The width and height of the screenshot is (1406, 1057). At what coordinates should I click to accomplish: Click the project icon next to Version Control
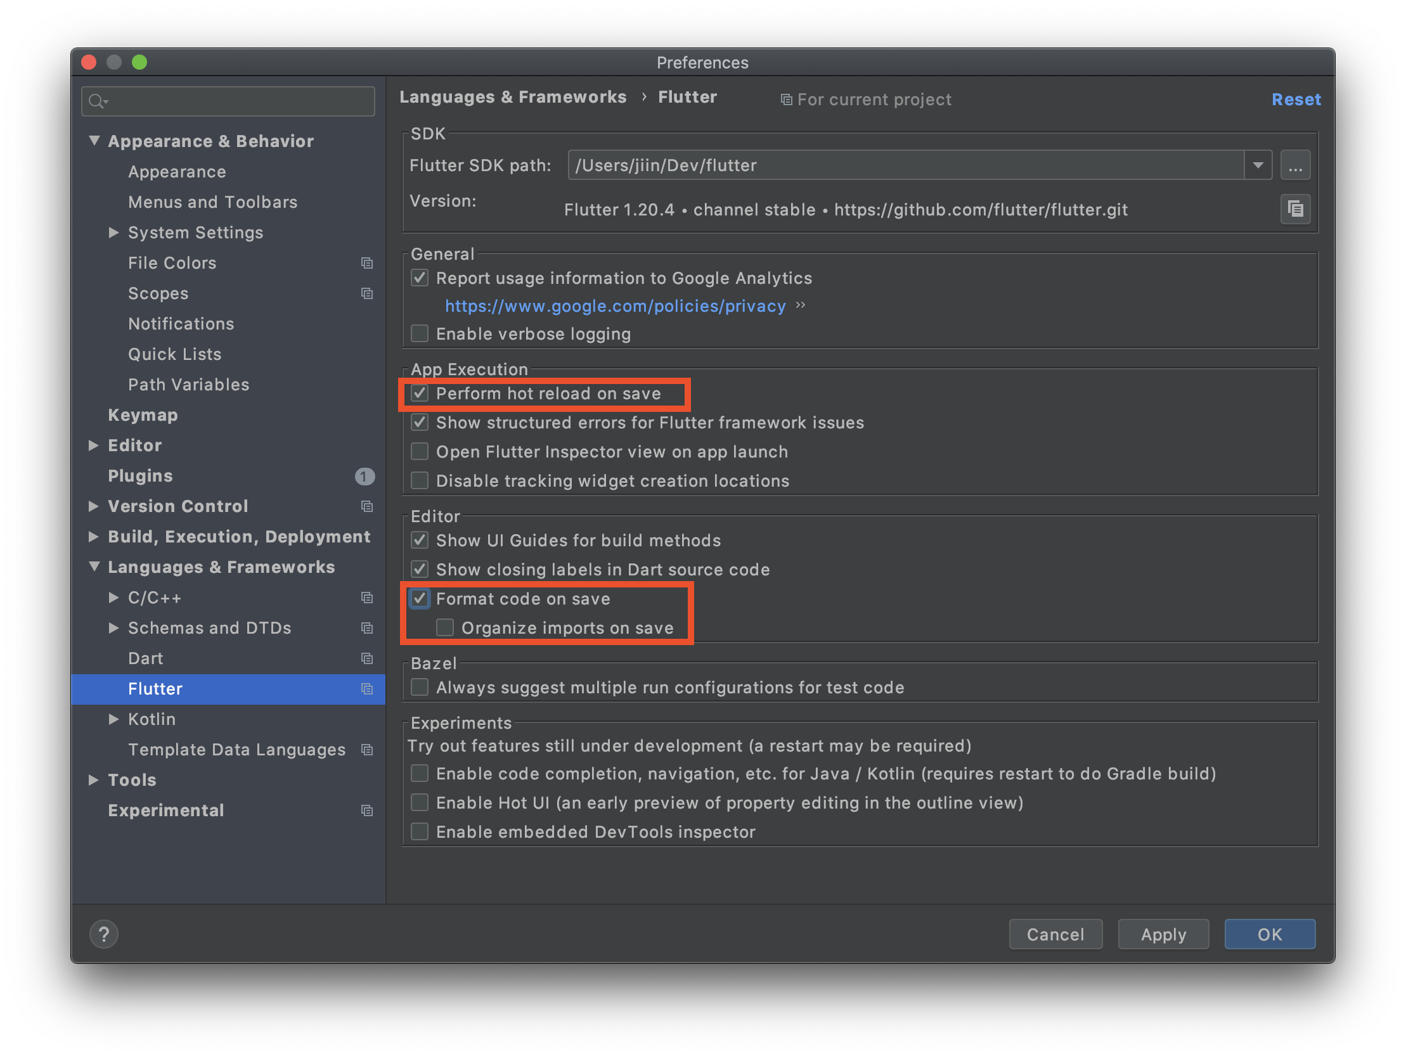click(x=367, y=506)
